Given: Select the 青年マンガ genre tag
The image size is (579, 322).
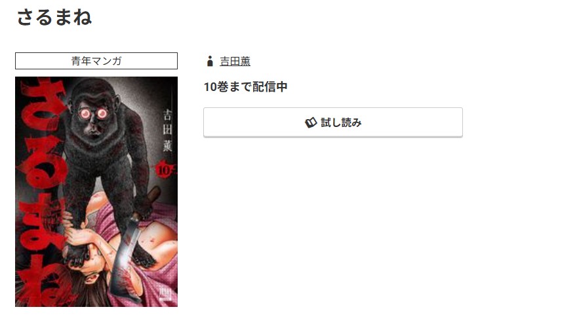Looking at the screenshot, I should (96, 61).
